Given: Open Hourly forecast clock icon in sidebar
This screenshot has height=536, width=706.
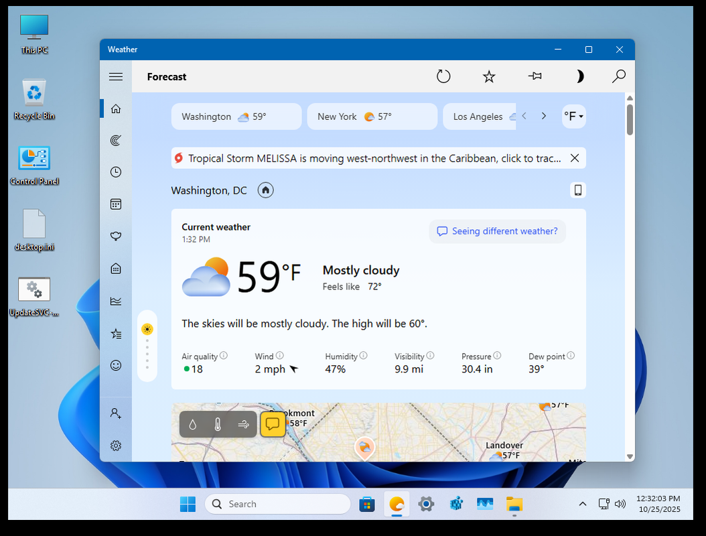Looking at the screenshot, I should [x=116, y=172].
